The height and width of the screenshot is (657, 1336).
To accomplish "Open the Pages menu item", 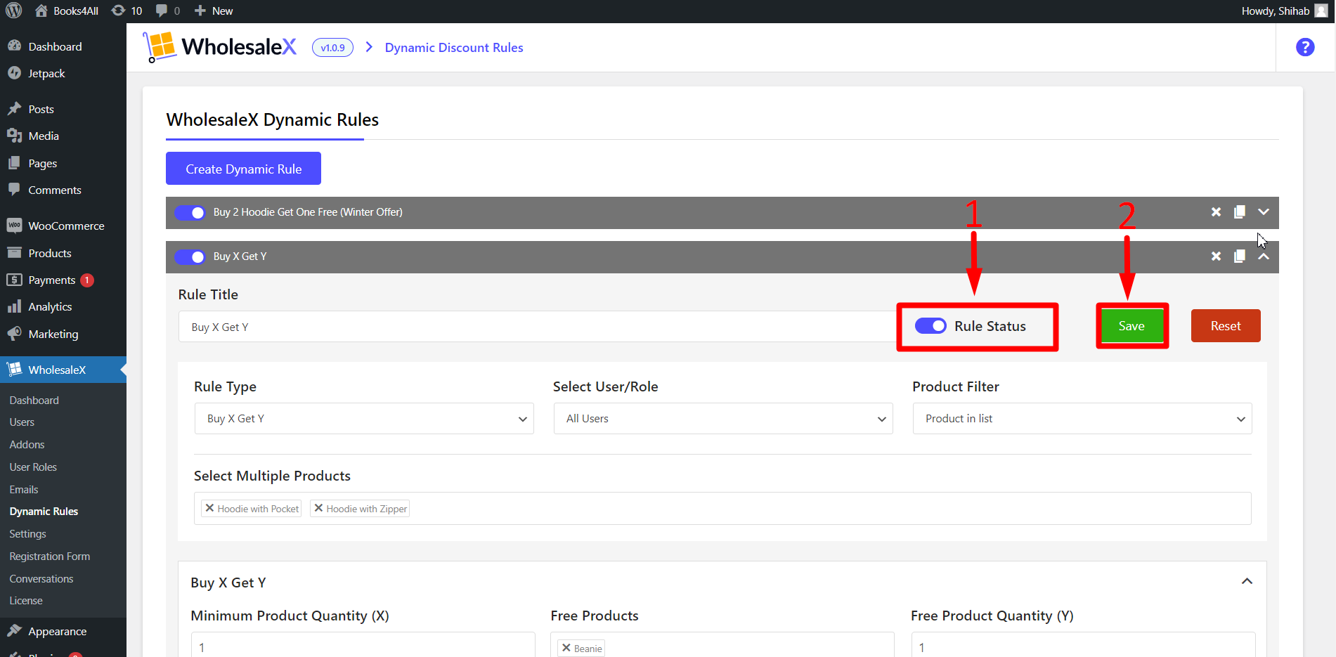I will pos(42,163).
